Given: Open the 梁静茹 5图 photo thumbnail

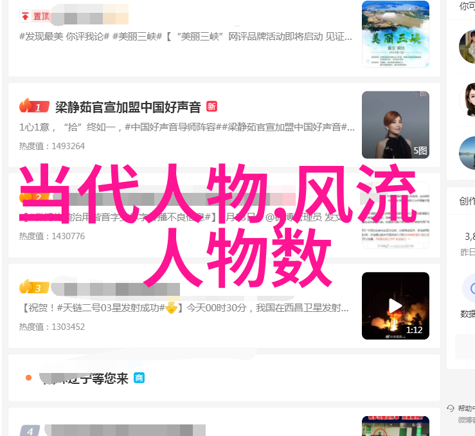Looking at the screenshot, I should (395, 125).
